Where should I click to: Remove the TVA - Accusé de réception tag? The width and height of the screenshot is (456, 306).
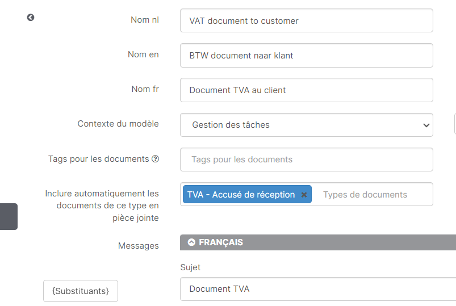(x=304, y=195)
